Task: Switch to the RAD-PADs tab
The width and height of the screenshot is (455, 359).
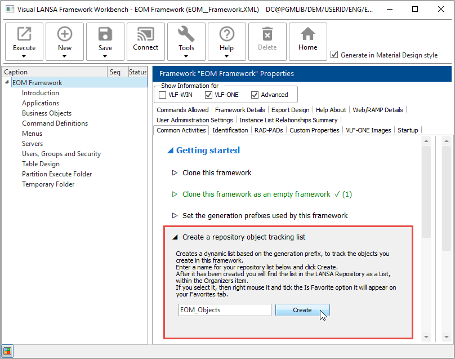Action: coord(269,130)
